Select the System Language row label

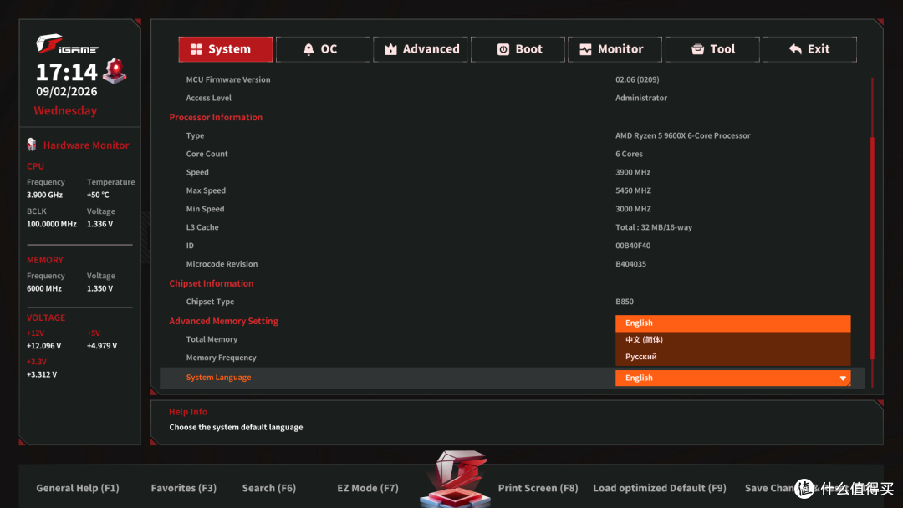click(218, 378)
